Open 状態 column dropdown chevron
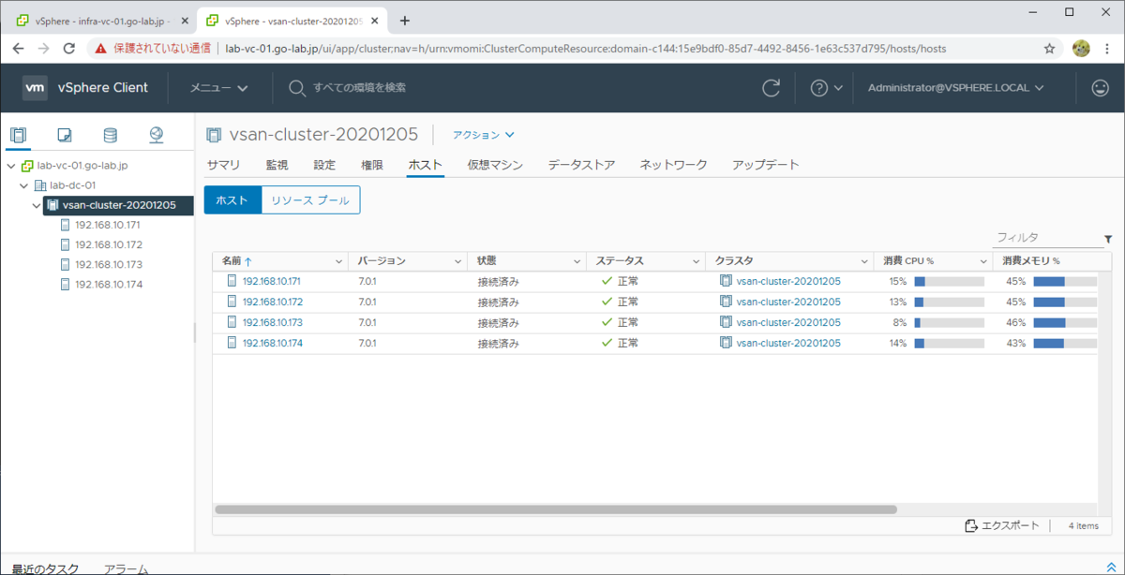The width and height of the screenshot is (1125, 575). pos(577,261)
